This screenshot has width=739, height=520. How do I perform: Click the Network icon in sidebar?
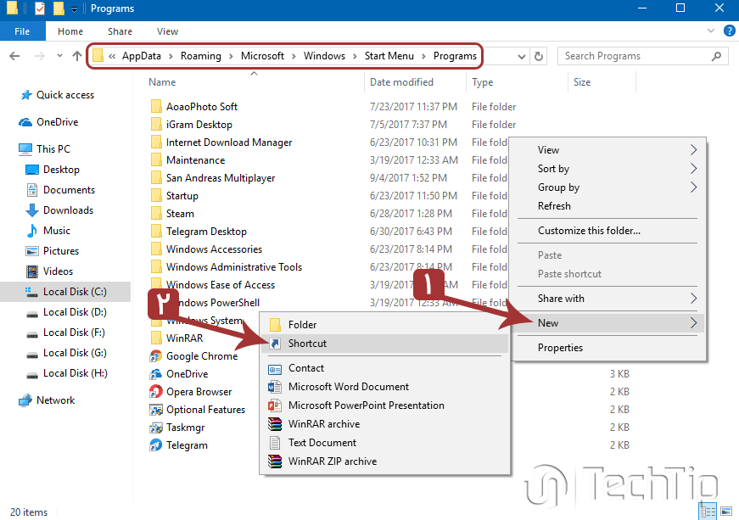25,400
